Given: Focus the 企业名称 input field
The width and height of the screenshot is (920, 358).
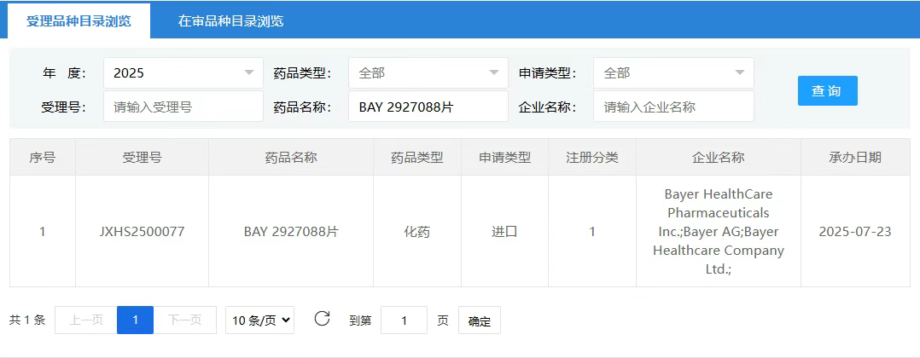Looking at the screenshot, I should pos(673,107).
